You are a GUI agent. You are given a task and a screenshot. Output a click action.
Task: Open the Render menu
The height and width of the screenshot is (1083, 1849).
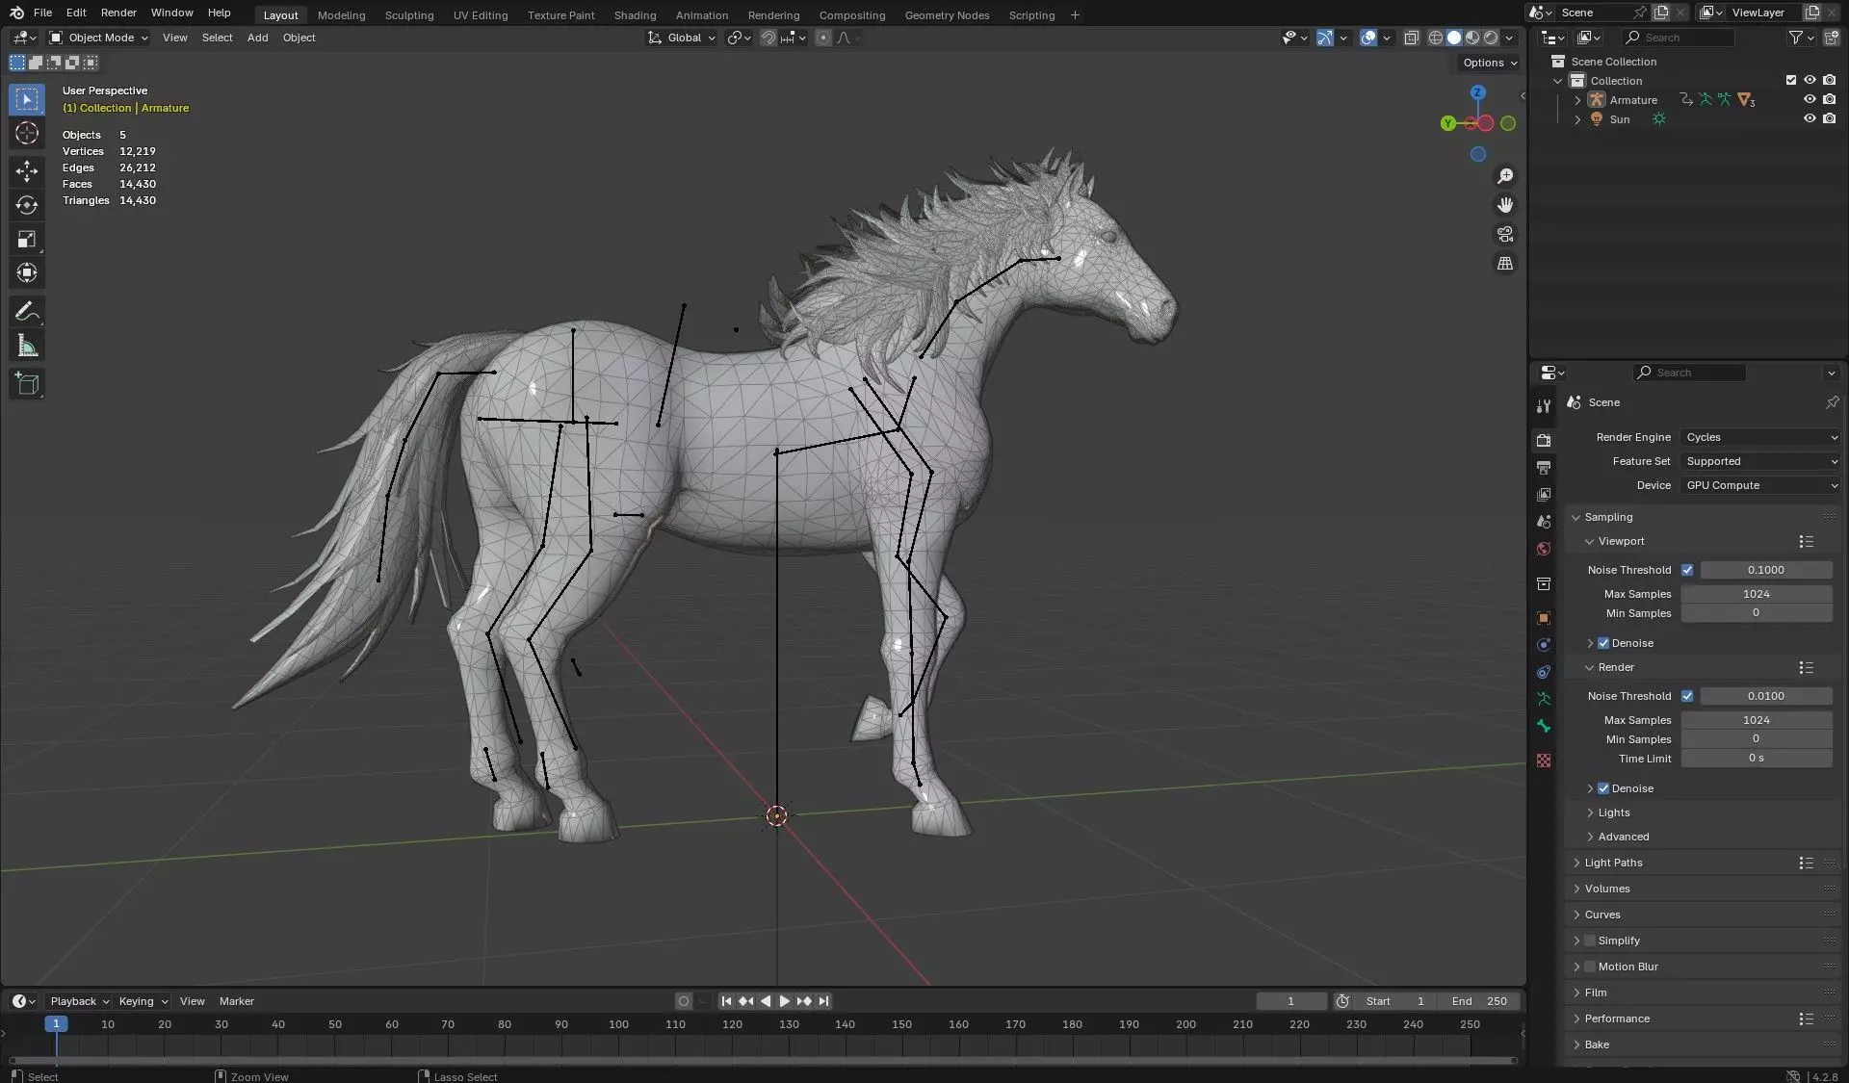pyautogui.click(x=118, y=13)
